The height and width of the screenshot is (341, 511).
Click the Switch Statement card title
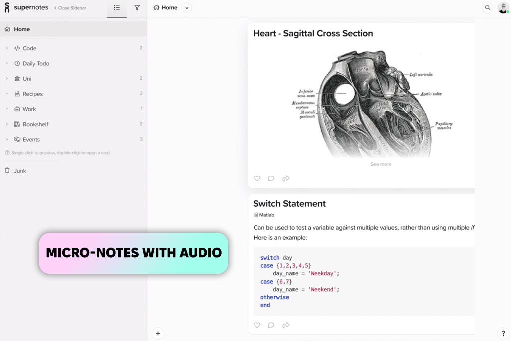[x=289, y=204]
